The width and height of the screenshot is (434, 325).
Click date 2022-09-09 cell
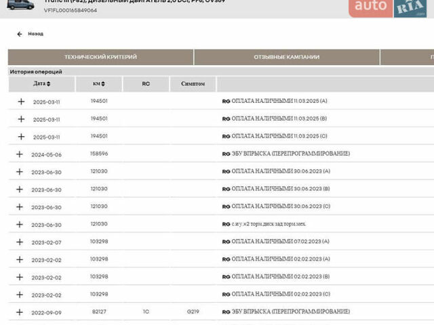(46, 313)
